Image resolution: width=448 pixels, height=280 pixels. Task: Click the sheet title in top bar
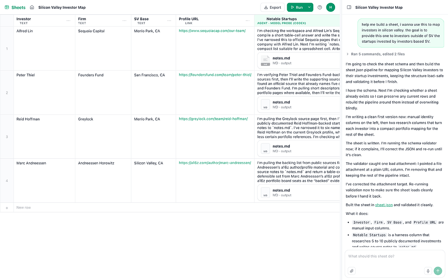pyautogui.click(x=62, y=7)
